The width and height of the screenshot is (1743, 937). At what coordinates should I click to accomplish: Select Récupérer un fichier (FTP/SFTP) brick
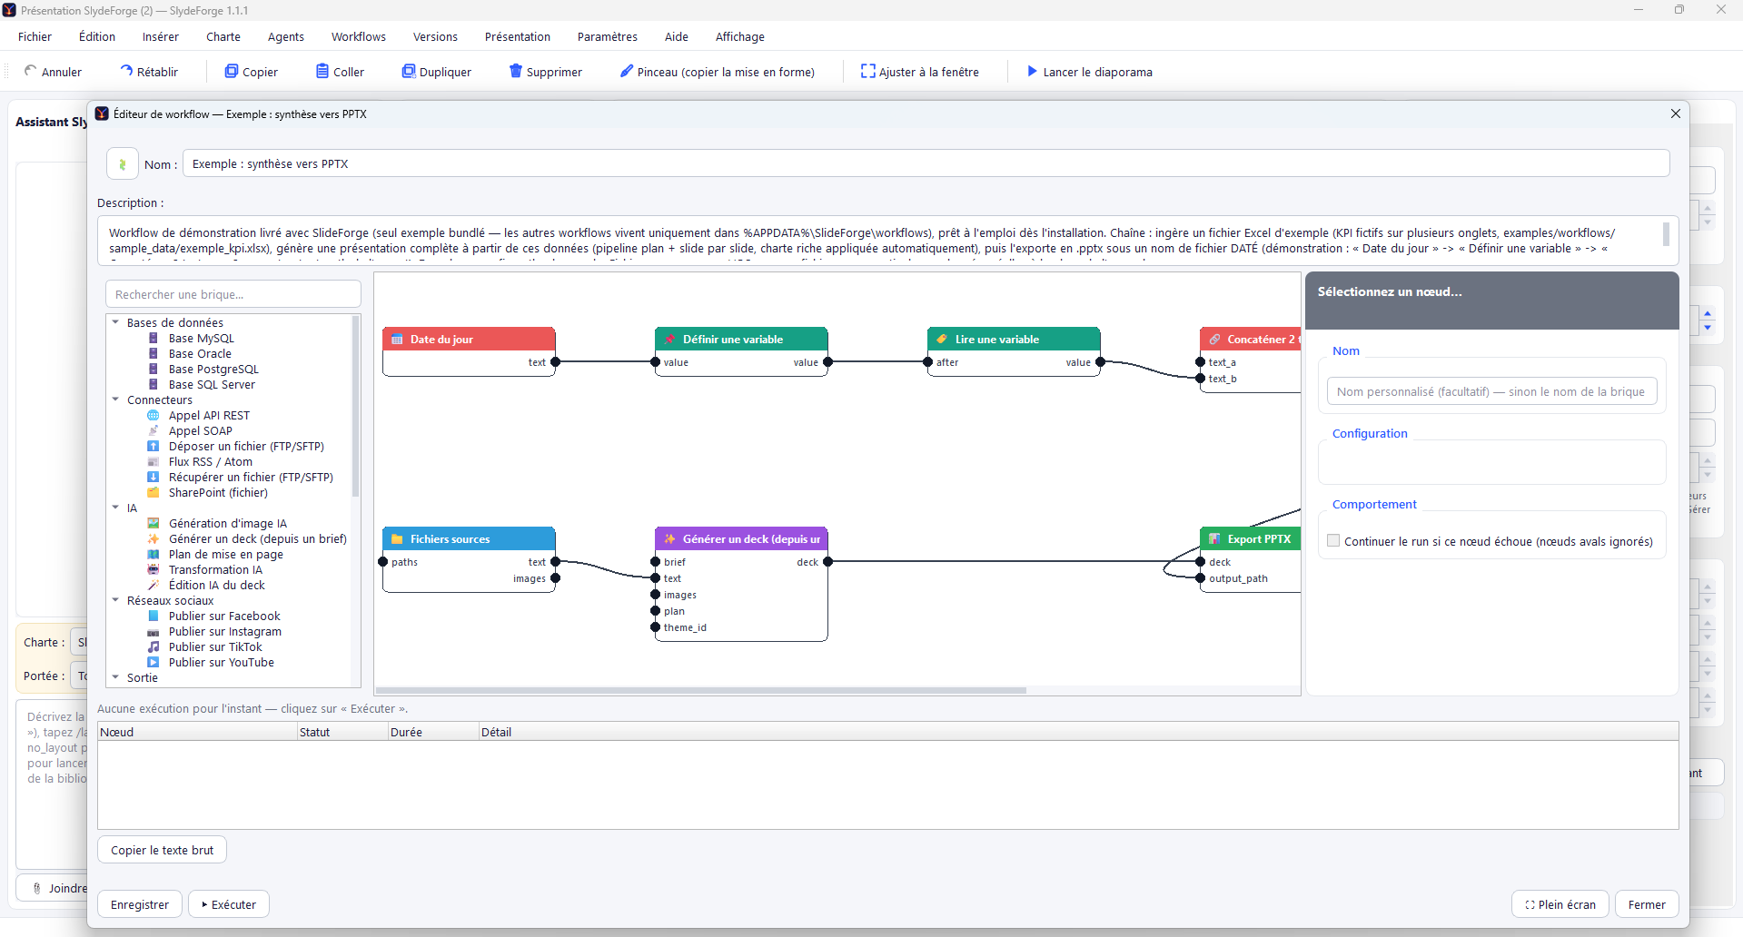251,478
